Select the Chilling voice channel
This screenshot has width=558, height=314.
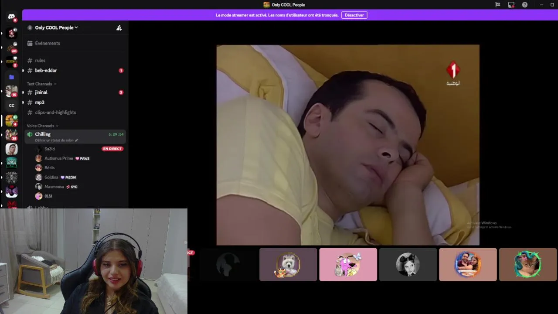[75, 137]
